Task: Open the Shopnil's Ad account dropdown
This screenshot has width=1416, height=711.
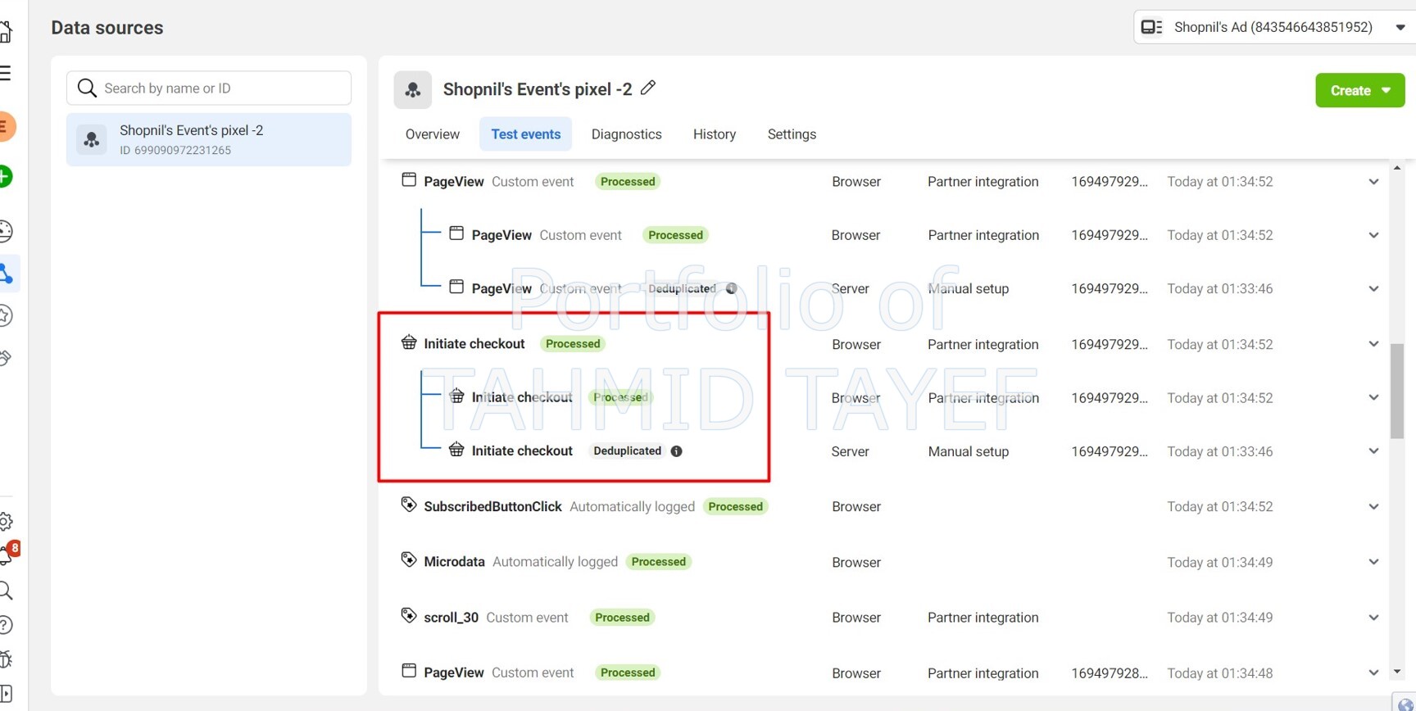Action: [x=1275, y=27]
